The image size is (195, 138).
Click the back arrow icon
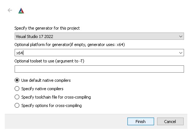point(10,10)
